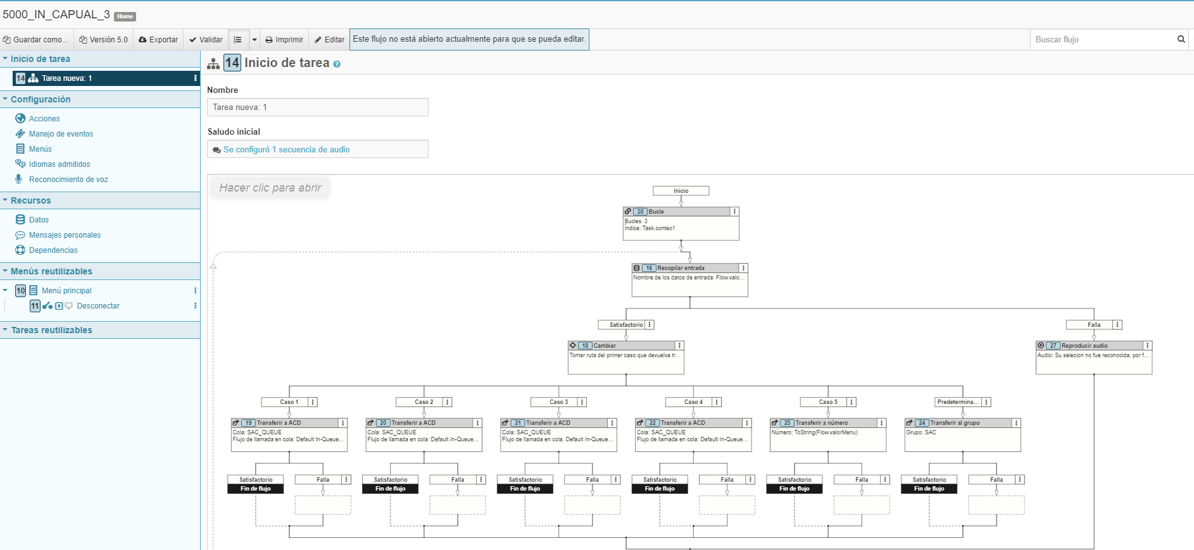Image resolution: width=1194 pixels, height=550 pixels.
Task: Open Dependencias under Recursos
Action: [53, 250]
